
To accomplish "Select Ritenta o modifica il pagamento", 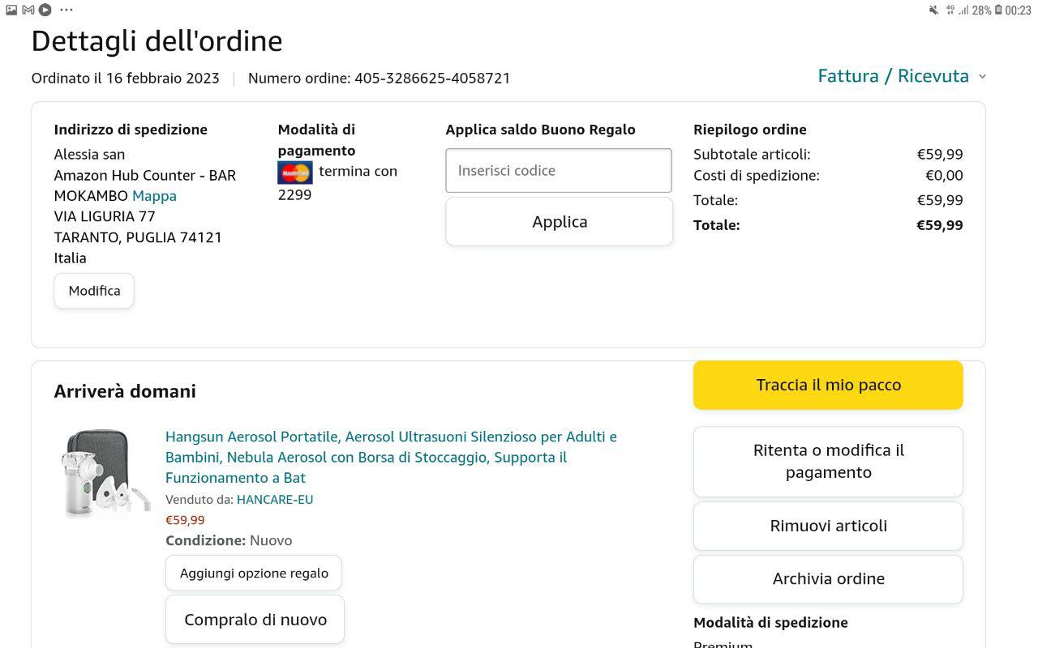I will pos(828,462).
